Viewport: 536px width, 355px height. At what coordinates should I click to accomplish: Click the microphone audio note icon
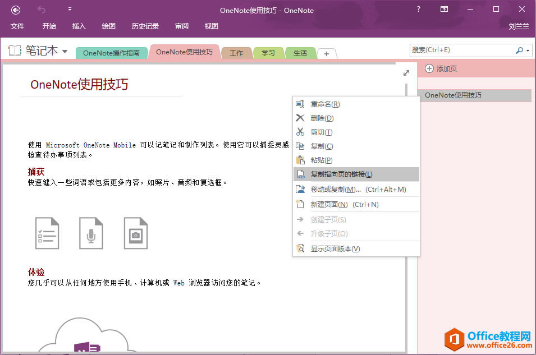pos(90,233)
